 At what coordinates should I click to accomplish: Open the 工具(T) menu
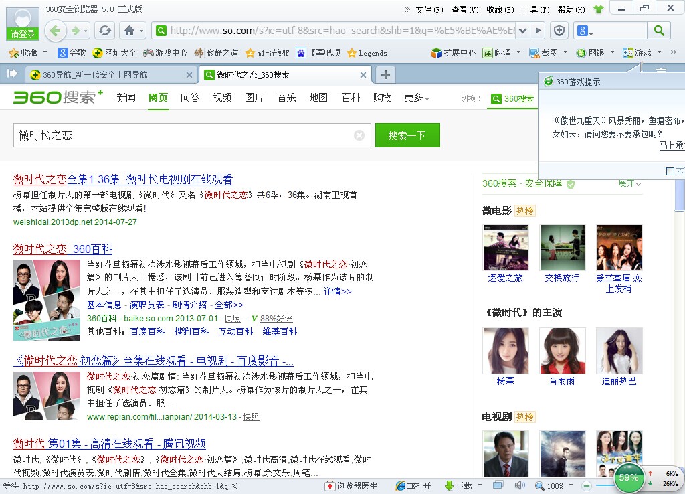click(x=536, y=9)
